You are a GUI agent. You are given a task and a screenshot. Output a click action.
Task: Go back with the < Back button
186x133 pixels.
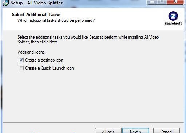(x=108, y=130)
